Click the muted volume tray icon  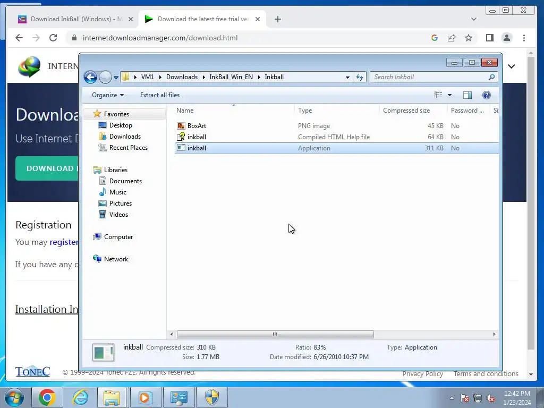pos(490,398)
